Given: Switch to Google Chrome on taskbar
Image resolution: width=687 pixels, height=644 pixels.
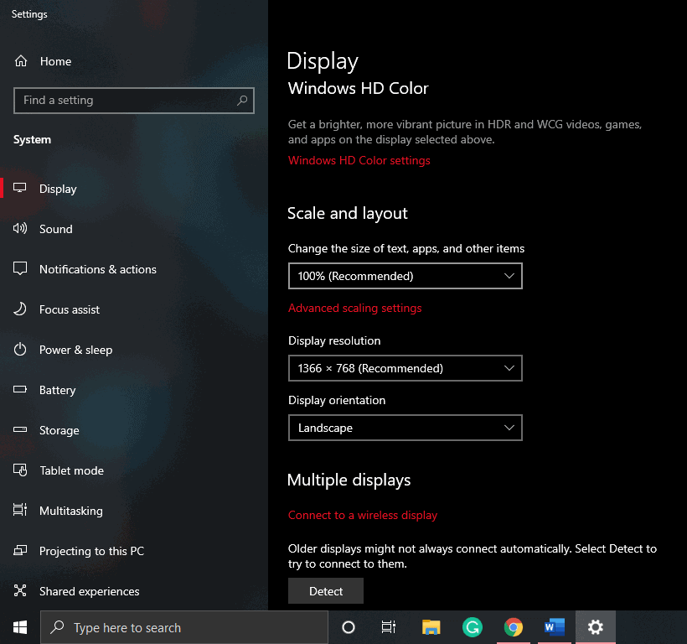Looking at the screenshot, I should (x=513, y=627).
